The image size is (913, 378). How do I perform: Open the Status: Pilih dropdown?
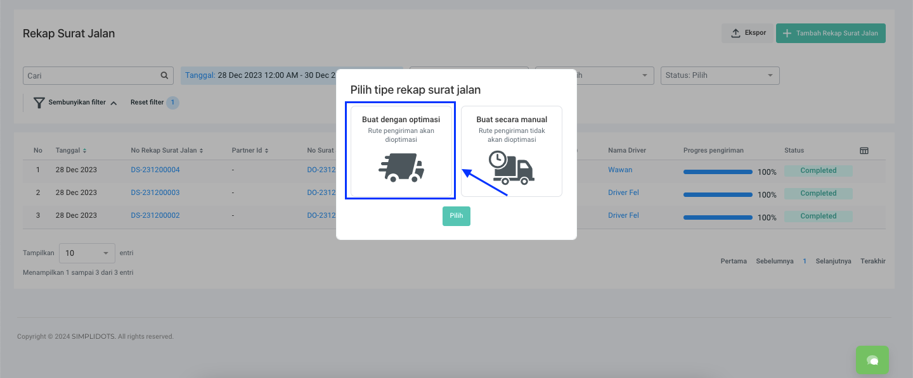tap(720, 75)
